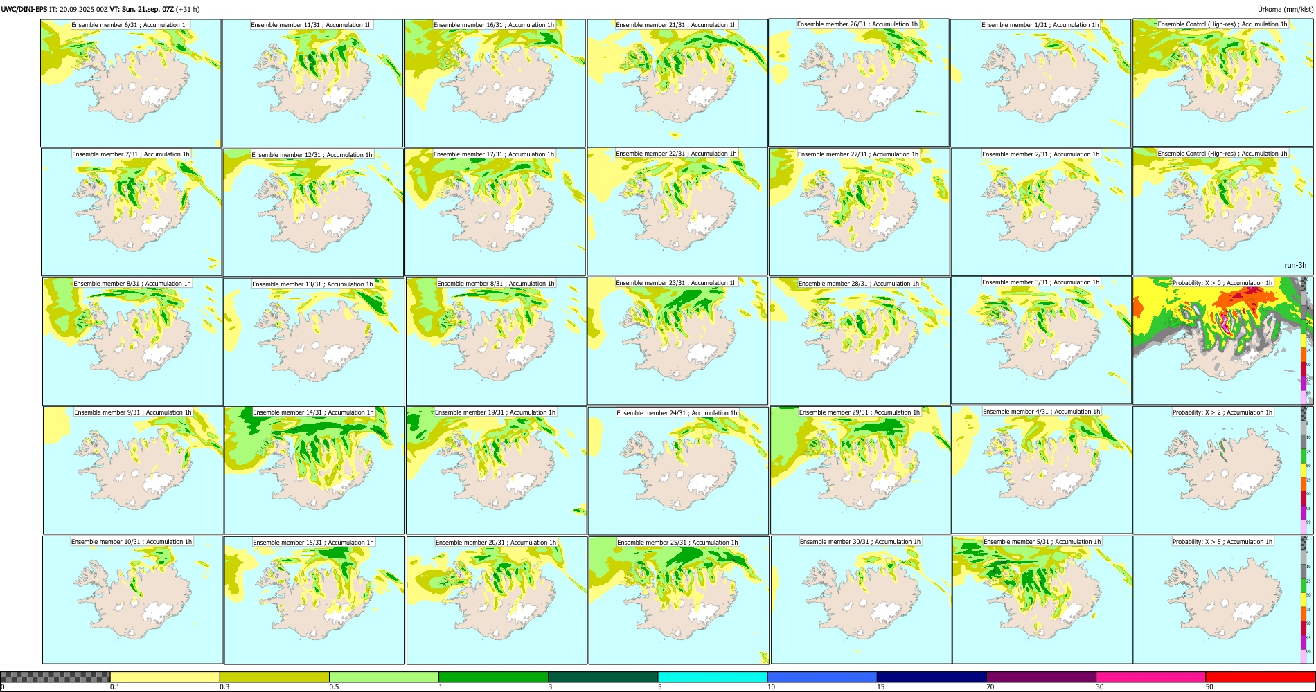
Task: Click the 'Ensemble member 10/31' title label
Action: click(132, 542)
